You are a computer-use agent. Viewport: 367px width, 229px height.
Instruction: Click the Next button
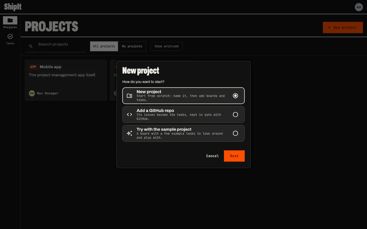[234, 156]
